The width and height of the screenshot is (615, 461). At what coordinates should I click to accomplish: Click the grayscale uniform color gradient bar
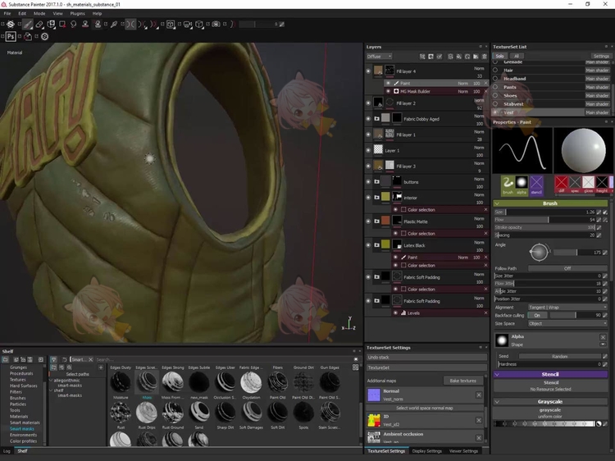coord(545,424)
